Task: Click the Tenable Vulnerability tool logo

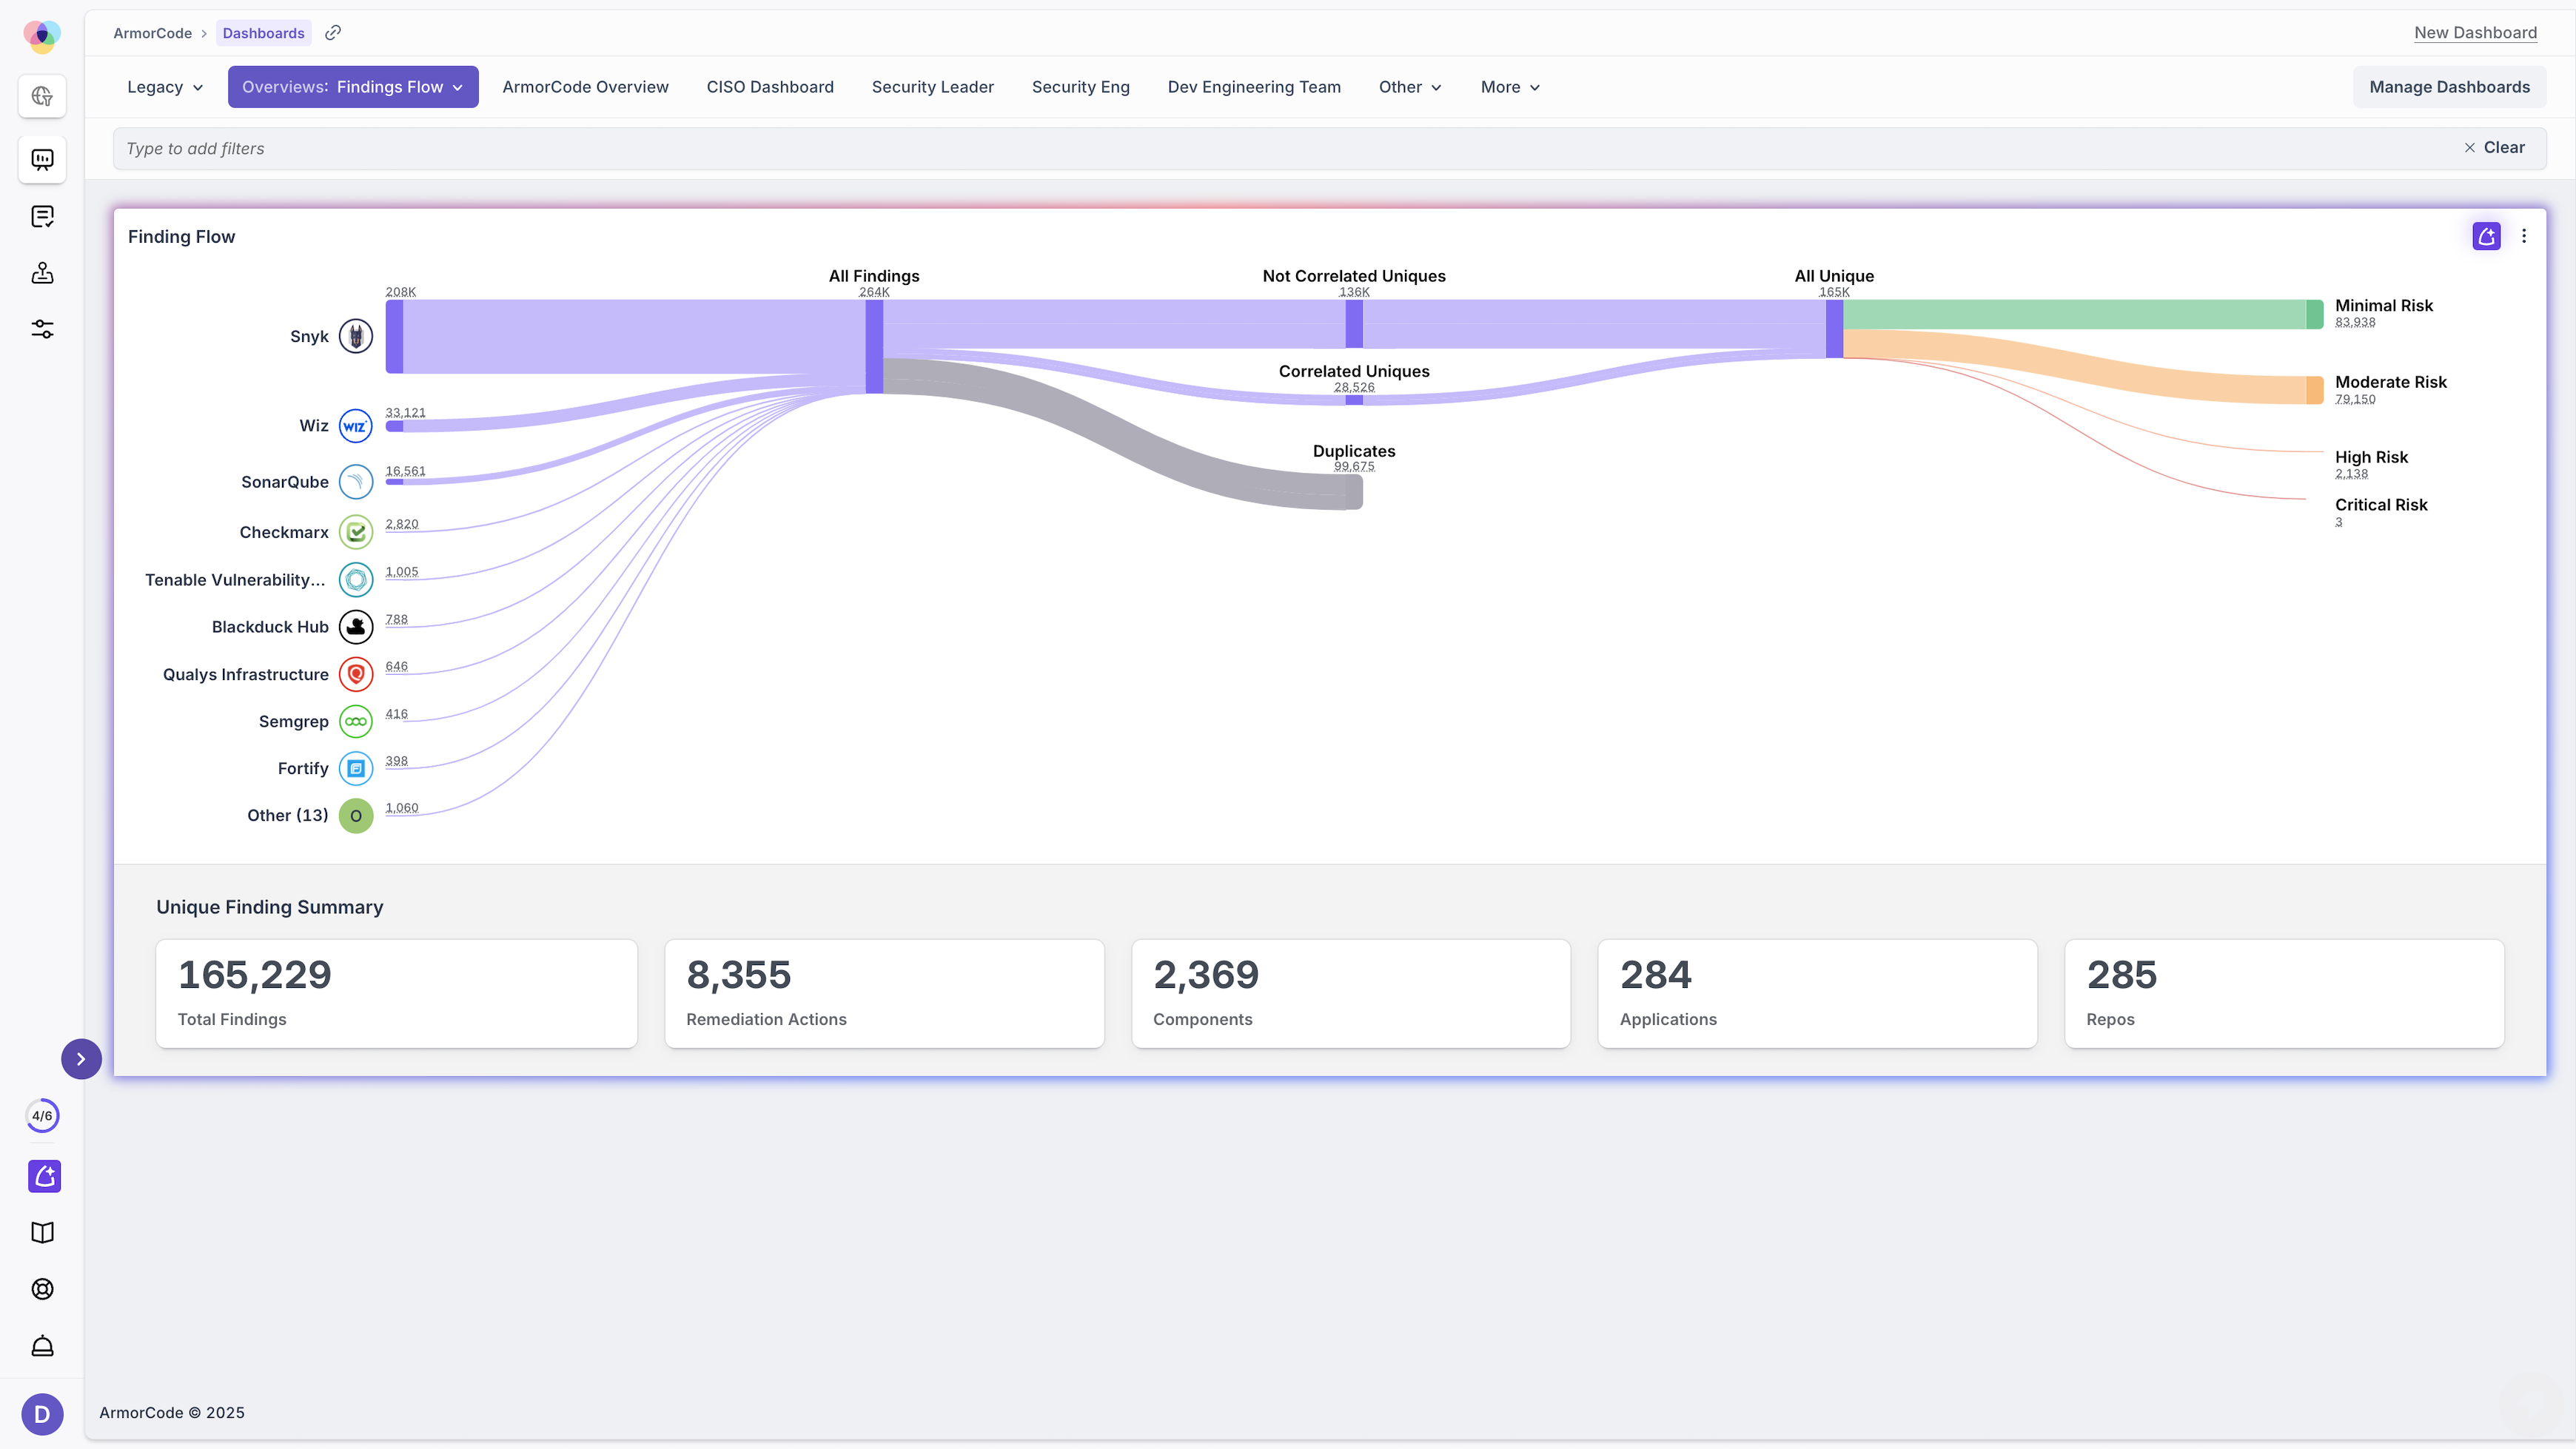Action: point(356,580)
